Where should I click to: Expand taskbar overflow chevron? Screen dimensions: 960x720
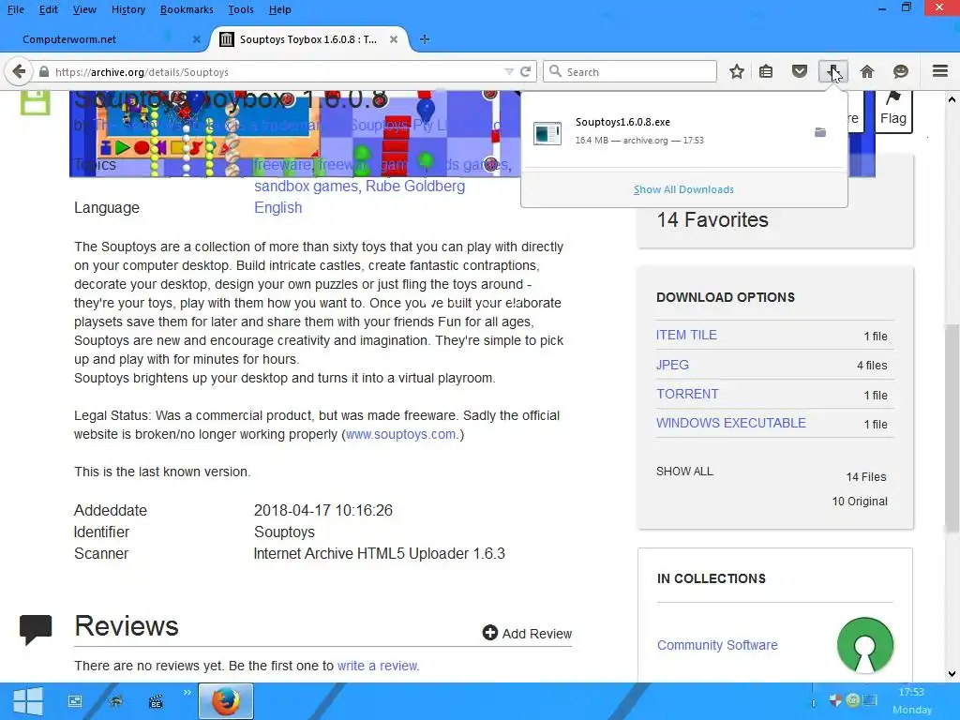[187, 693]
